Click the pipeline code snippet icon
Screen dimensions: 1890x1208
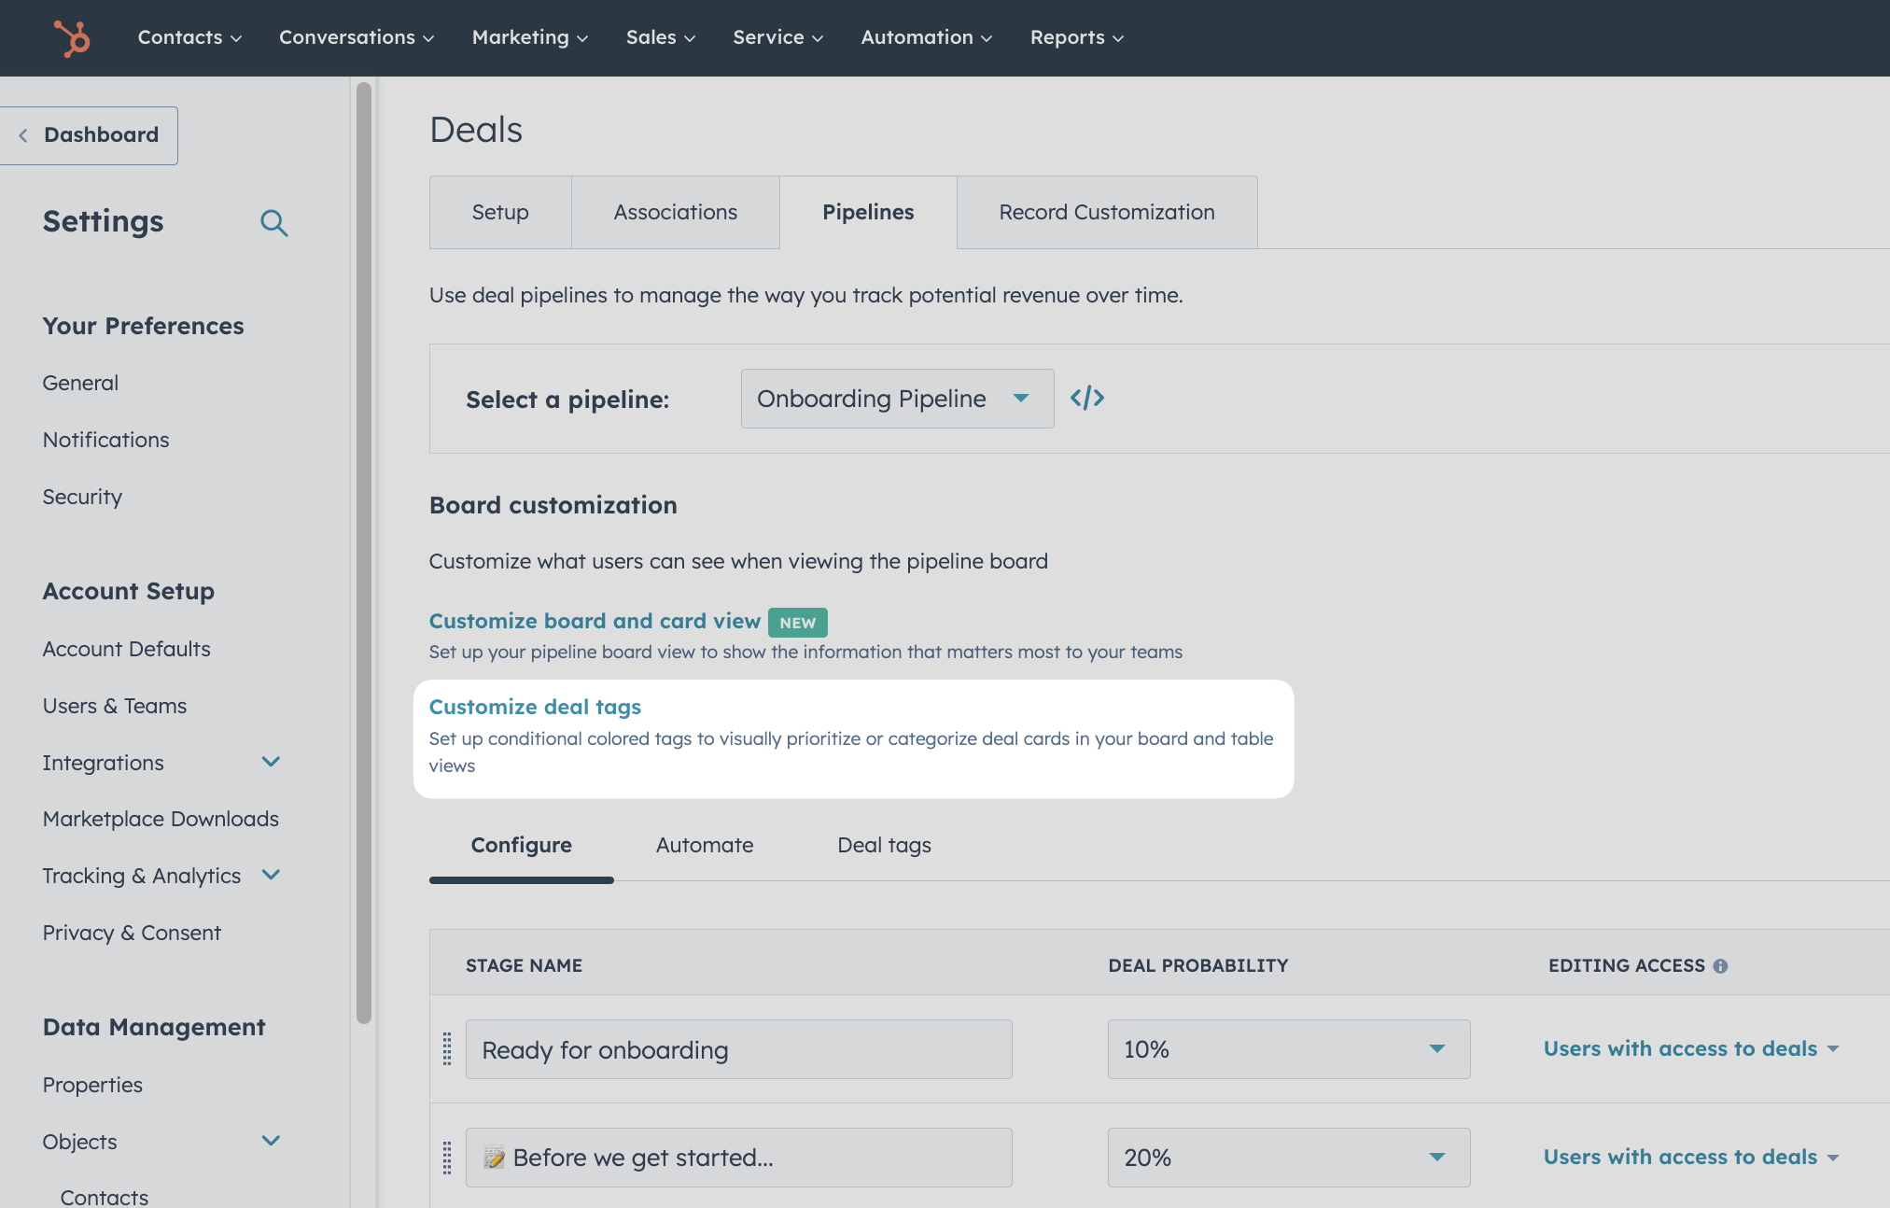point(1086,398)
